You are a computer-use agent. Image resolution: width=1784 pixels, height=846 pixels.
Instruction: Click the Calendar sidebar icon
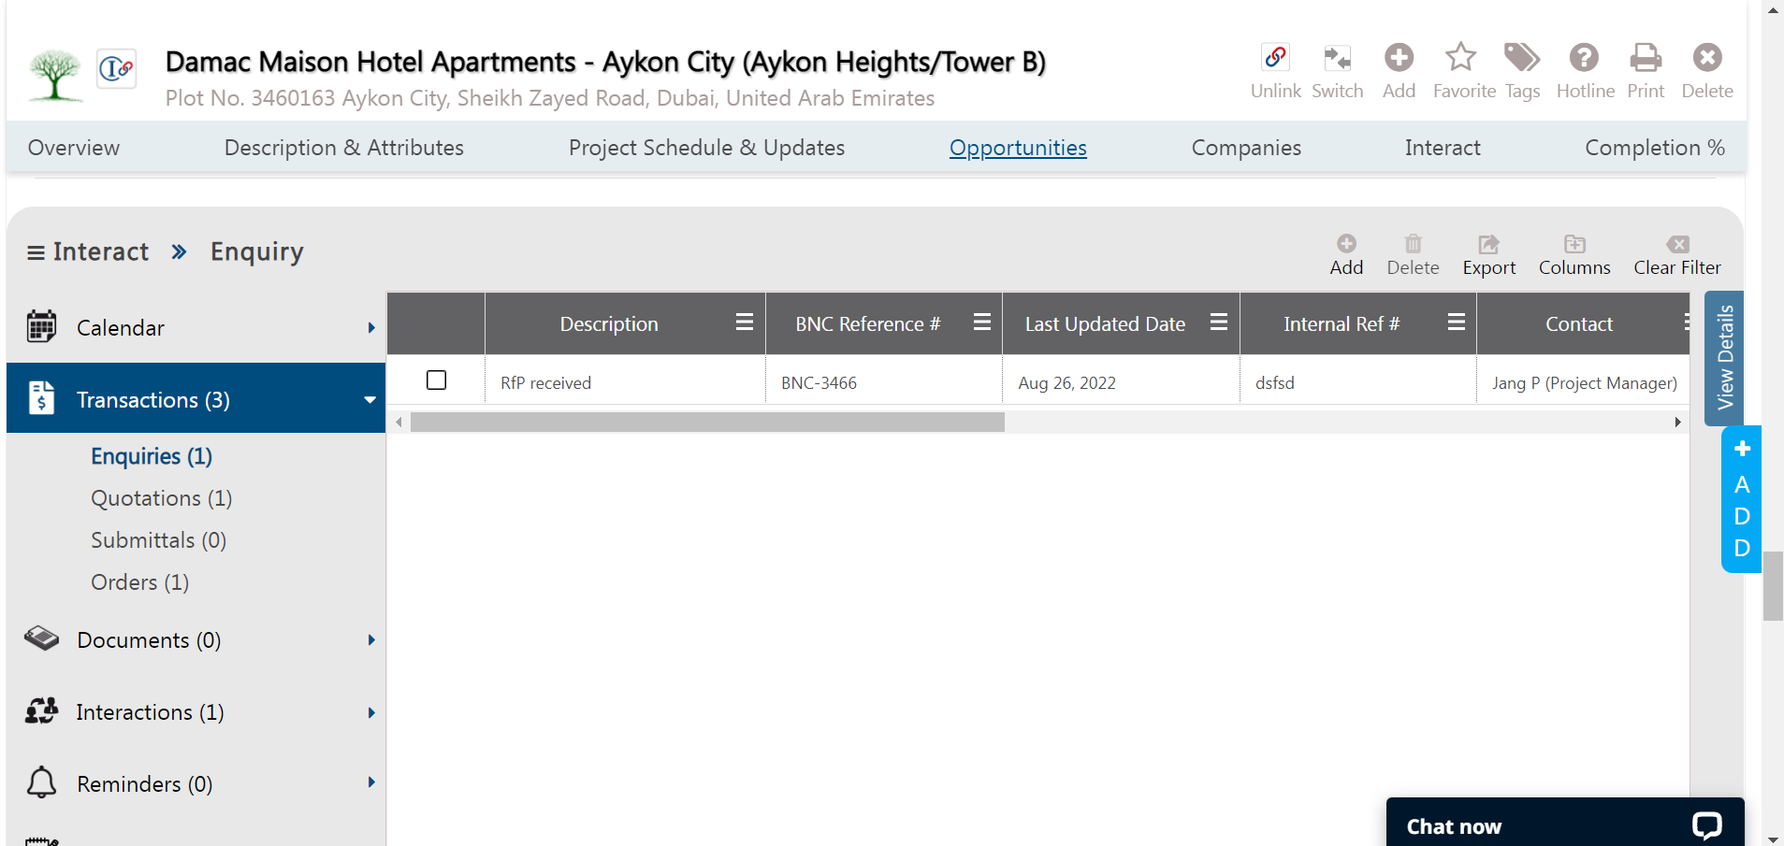pyautogui.click(x=41, y=326)
